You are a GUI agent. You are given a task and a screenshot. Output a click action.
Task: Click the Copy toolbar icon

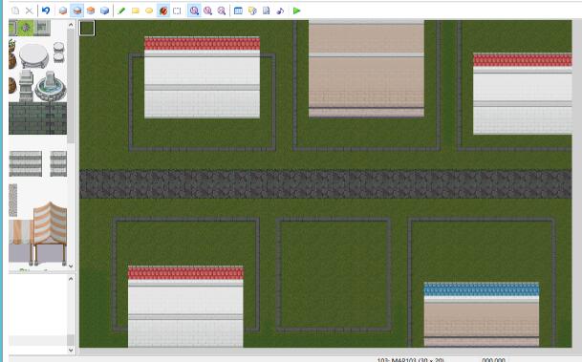coord(15,11)
